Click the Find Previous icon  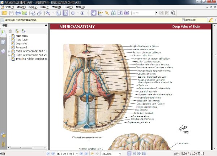161,13
